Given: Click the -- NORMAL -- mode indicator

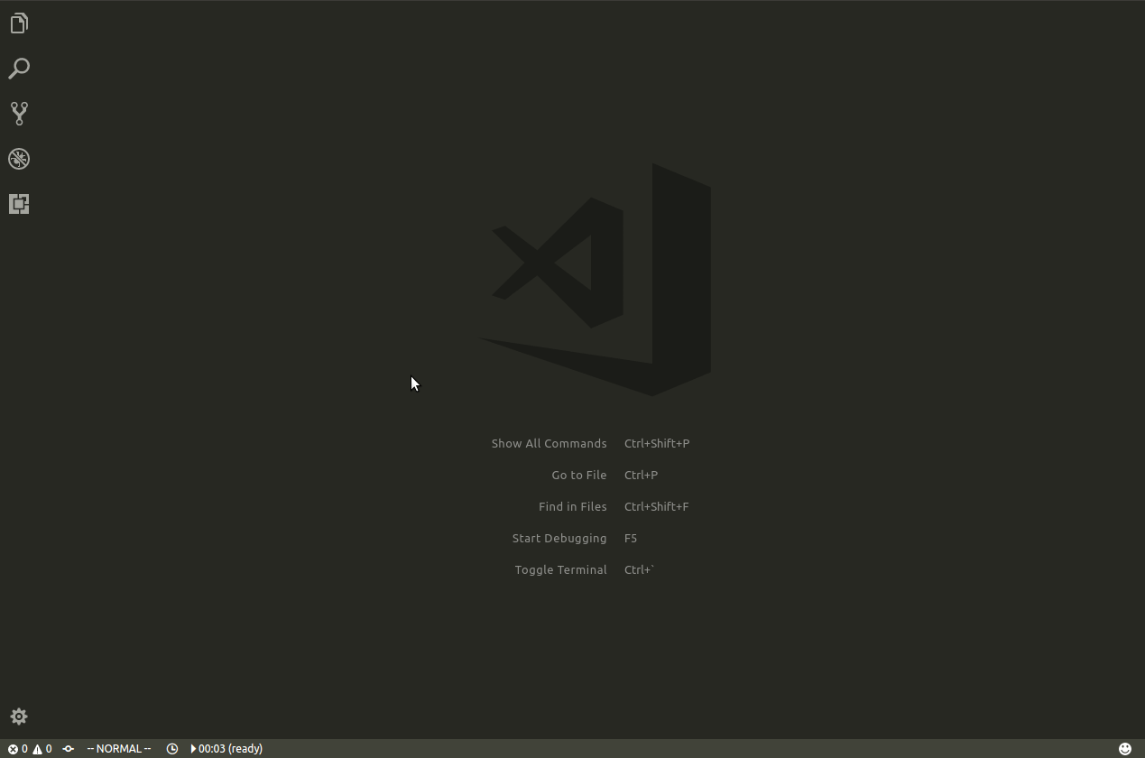Looking at the screenshot, I should click(x=118, y=749).
